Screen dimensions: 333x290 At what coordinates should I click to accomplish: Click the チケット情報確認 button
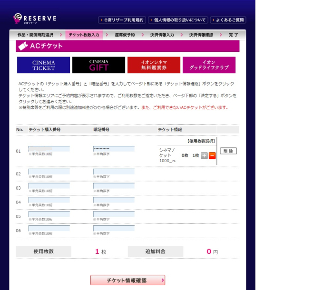127,280
